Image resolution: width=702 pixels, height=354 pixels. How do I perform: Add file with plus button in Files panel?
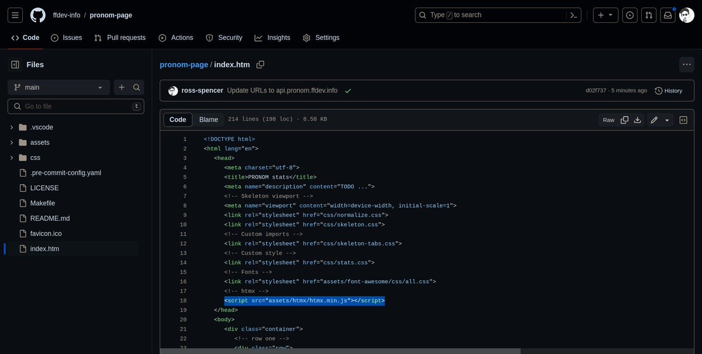(x=122, y=87)
